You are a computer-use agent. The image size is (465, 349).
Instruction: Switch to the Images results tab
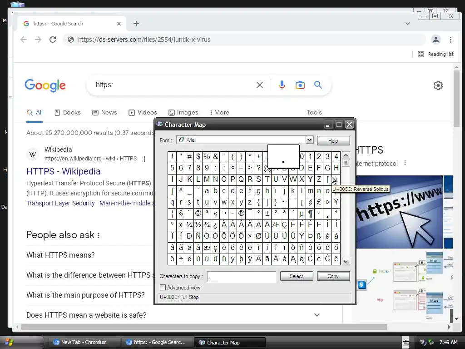coord(183,113)
